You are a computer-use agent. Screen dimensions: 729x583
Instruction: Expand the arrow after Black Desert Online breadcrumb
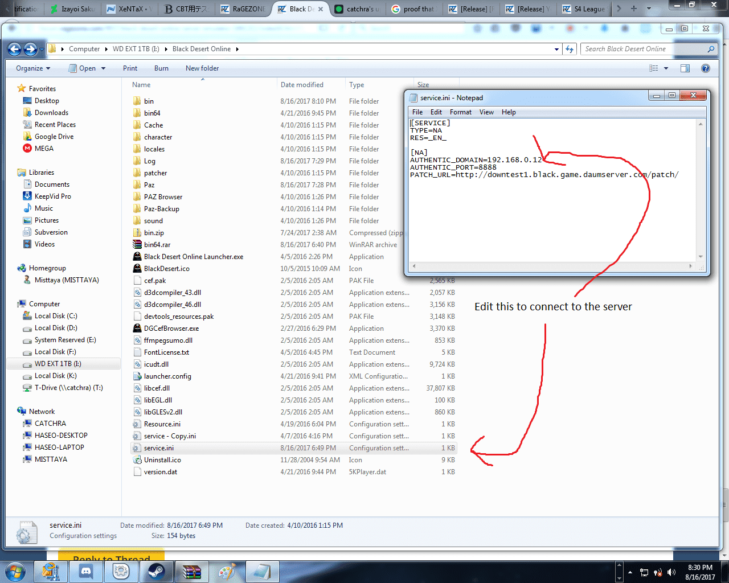coord(237,49)
